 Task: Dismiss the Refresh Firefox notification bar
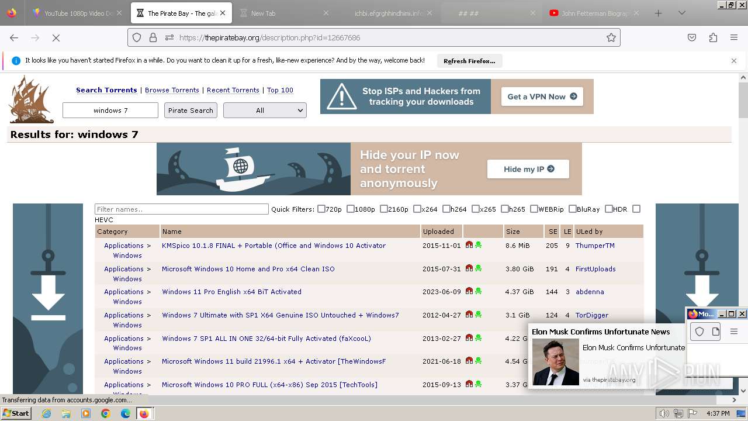[734, 61]
